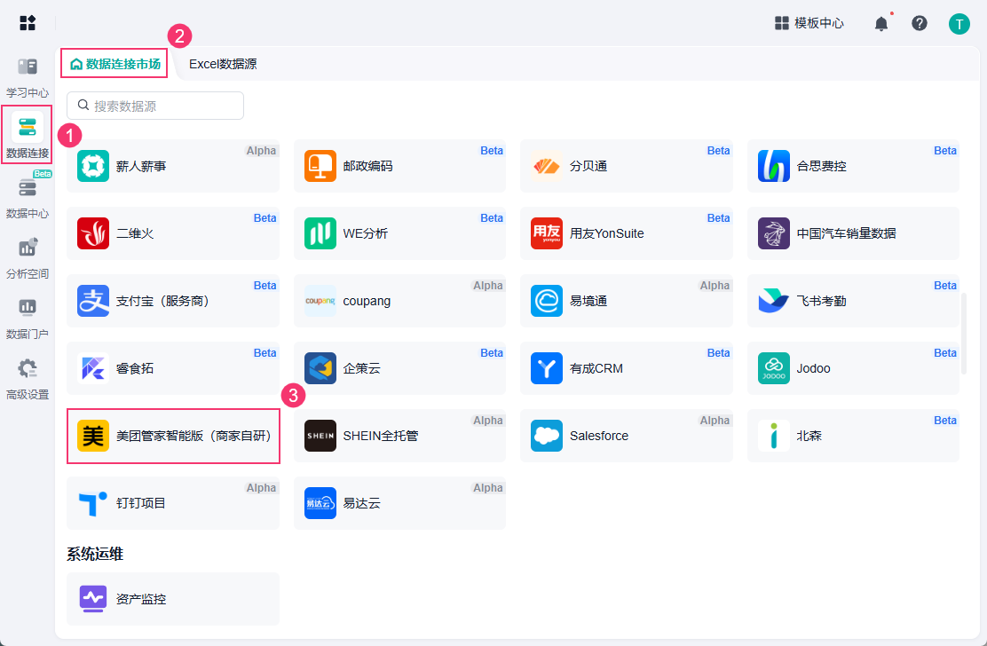The width and height of the screenshot is (987, 646).
Task: Click the 睿食拓 connector icon
Action: pyautogui.click(x=93, y=368)
